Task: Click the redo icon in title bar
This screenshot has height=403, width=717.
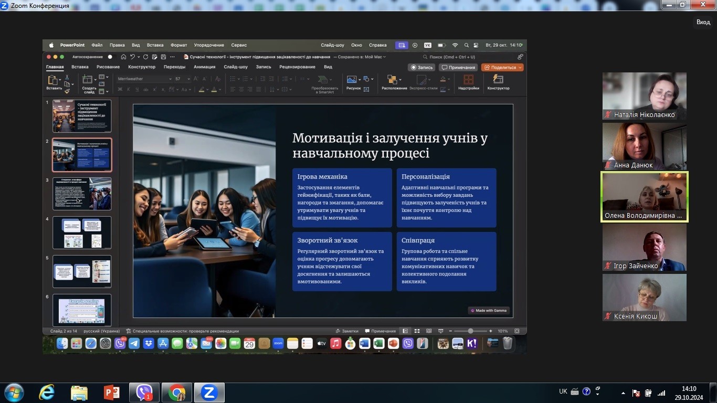Action: pyautogui.click(x=146, y=57)
